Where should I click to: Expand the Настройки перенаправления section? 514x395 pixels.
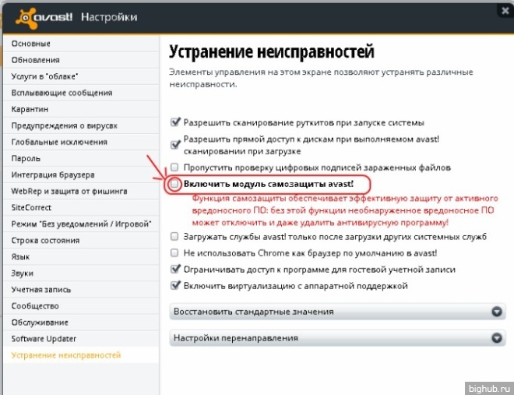click(327, 338)
